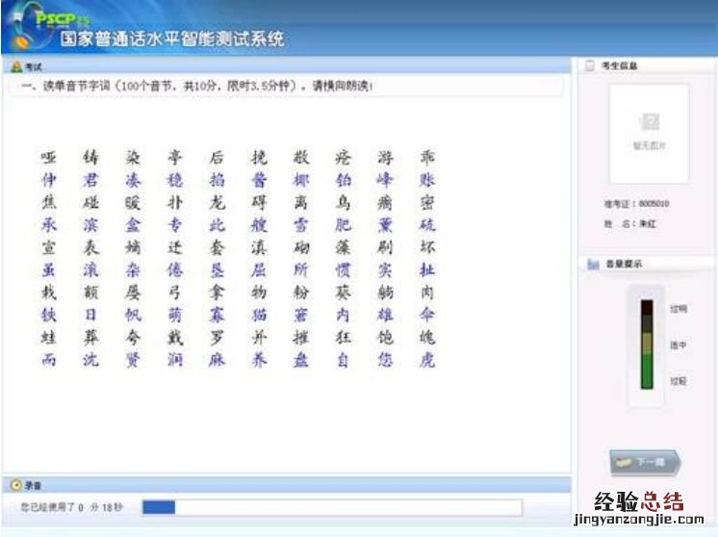Click the character 宣
Screen dimensions: 718x537
click(x=48, y=247)
